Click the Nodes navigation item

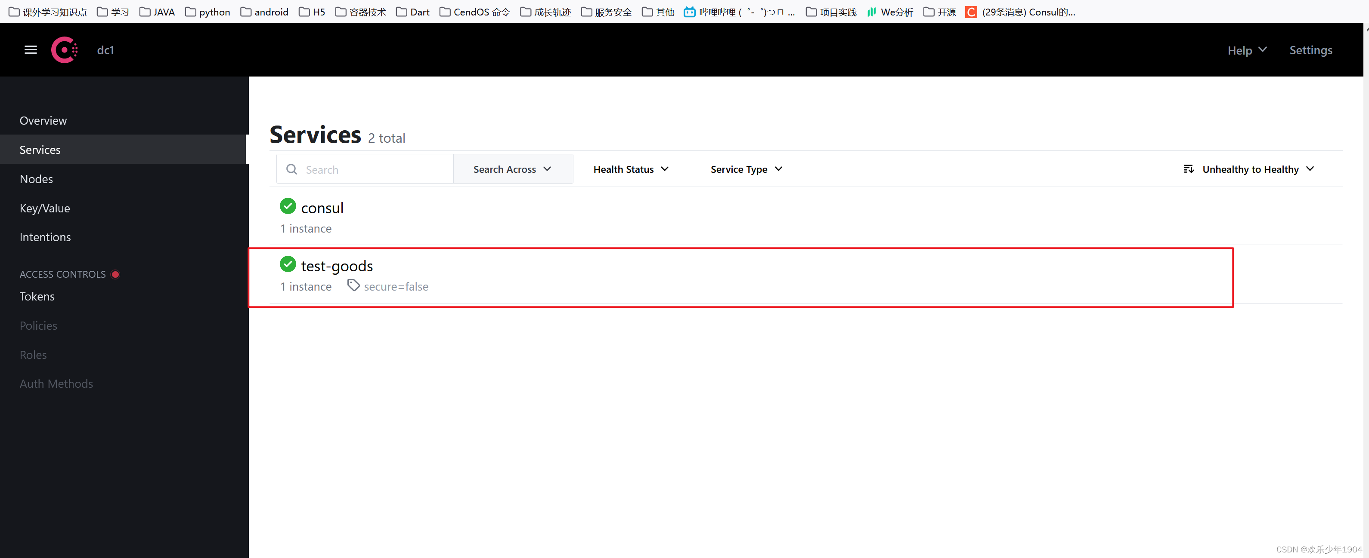(x=36, y=179)
